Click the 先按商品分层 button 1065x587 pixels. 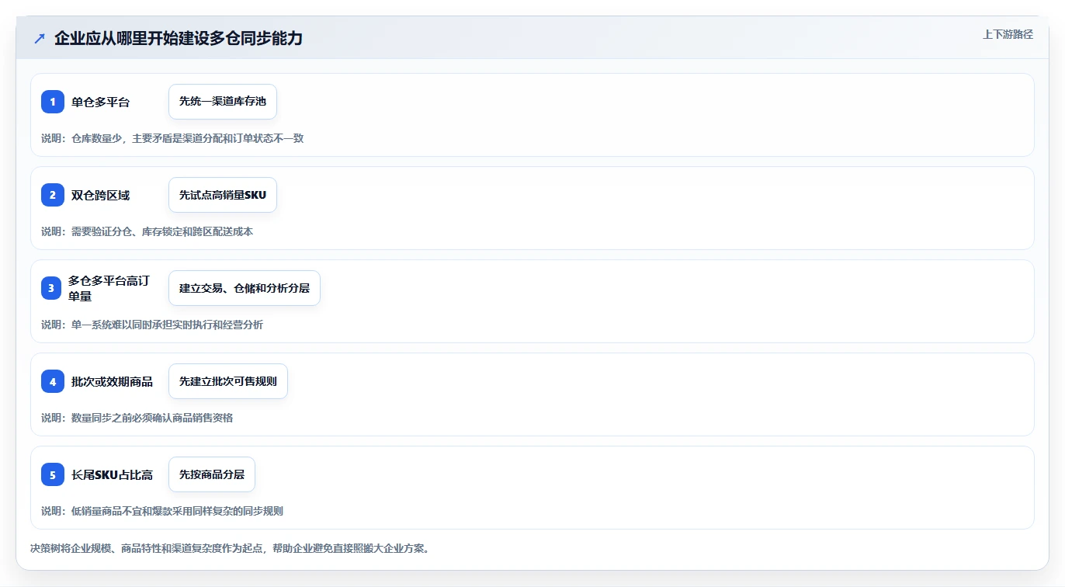click(x=212, y=474)
